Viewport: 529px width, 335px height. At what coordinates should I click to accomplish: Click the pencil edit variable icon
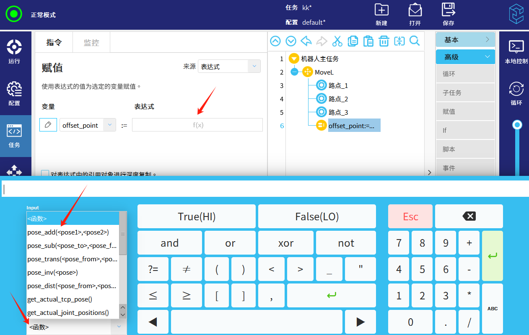click(48, 125)
